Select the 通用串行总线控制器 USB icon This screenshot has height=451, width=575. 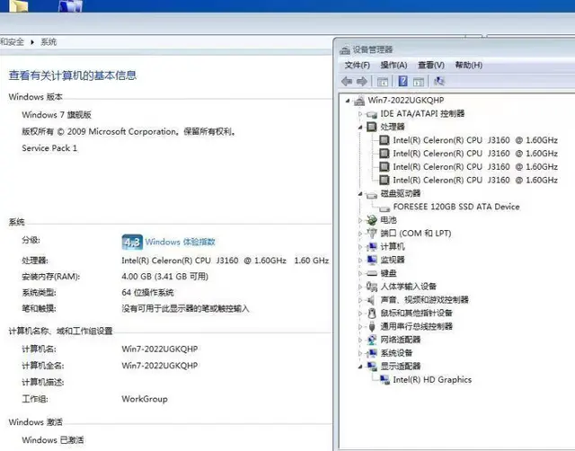tap(372, 326)
